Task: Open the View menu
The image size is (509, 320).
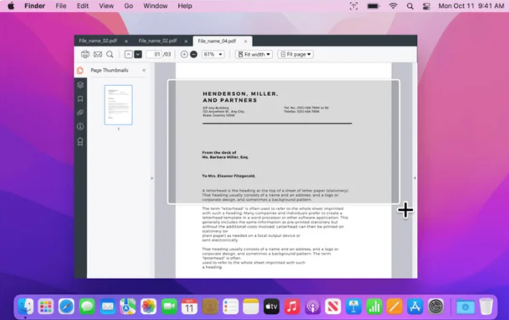Action: 106,6
